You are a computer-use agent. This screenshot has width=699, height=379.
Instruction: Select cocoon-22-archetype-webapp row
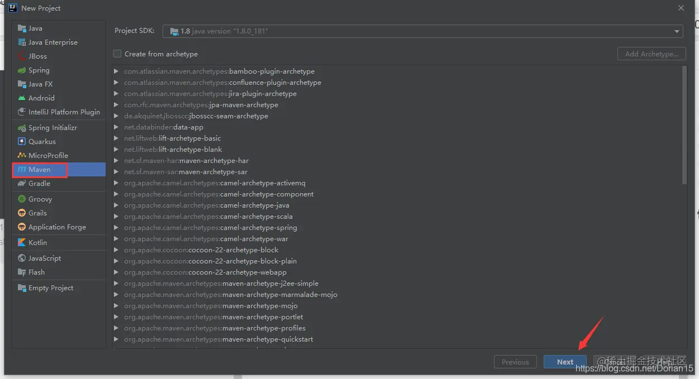(397, 272)
